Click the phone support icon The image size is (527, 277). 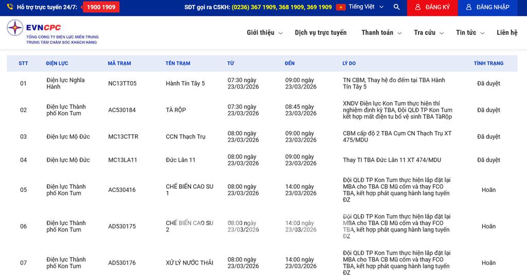coord(10,7)
